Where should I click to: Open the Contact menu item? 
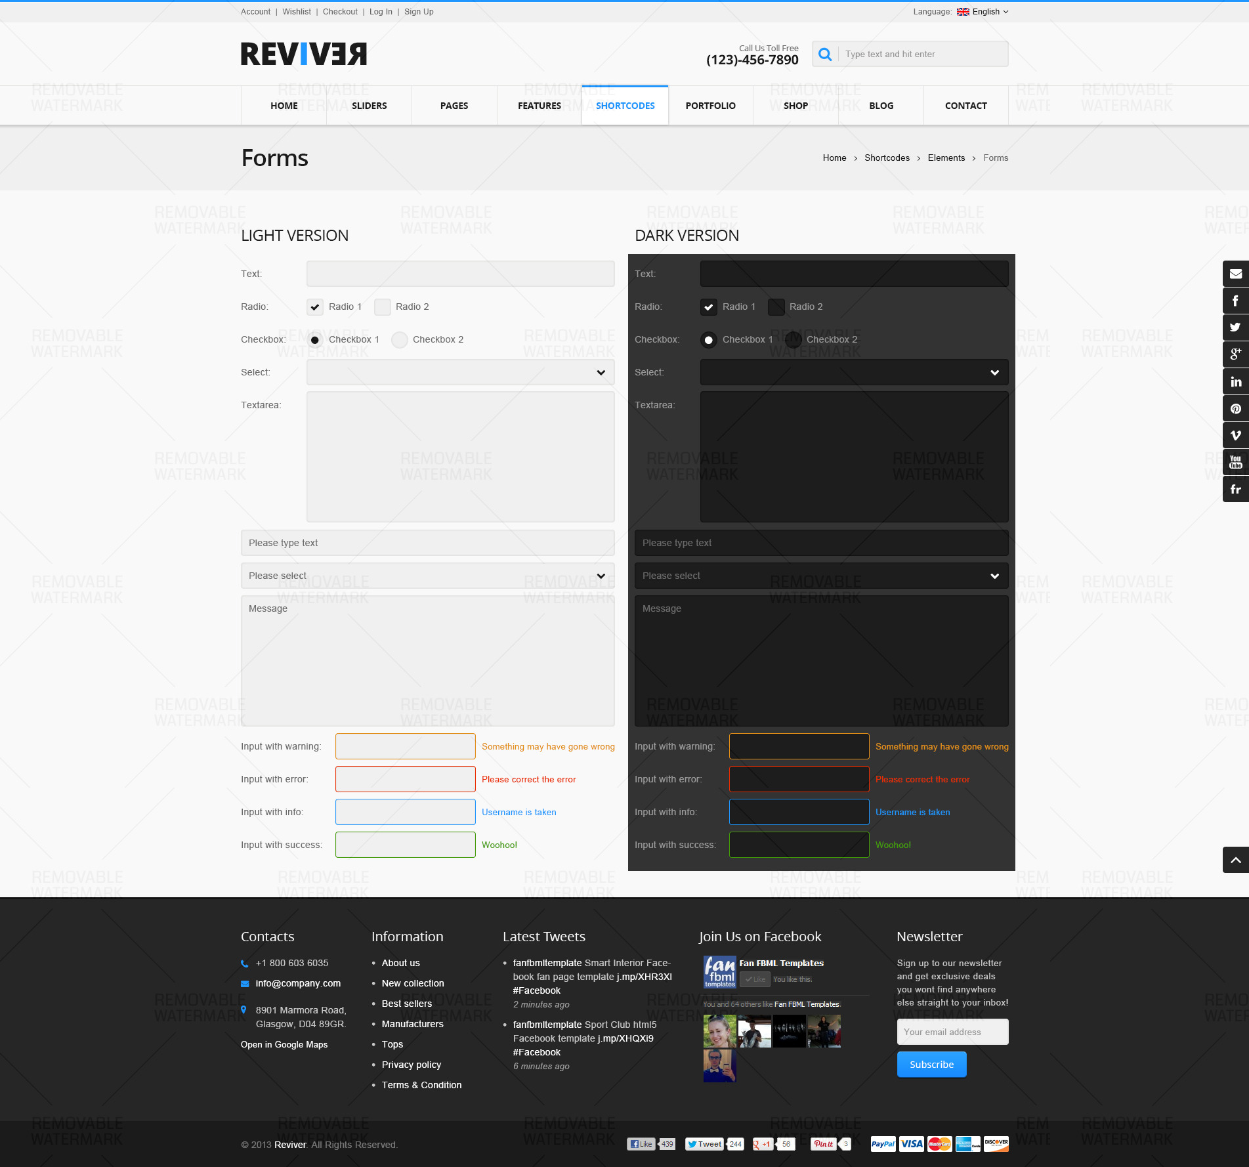(x=966, y=106)
